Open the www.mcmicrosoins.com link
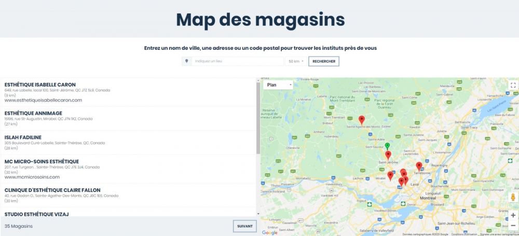Viewport: 519px width, 236px height. click(x=32, y=177)
